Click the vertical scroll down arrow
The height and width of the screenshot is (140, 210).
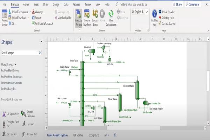point(208,123)
